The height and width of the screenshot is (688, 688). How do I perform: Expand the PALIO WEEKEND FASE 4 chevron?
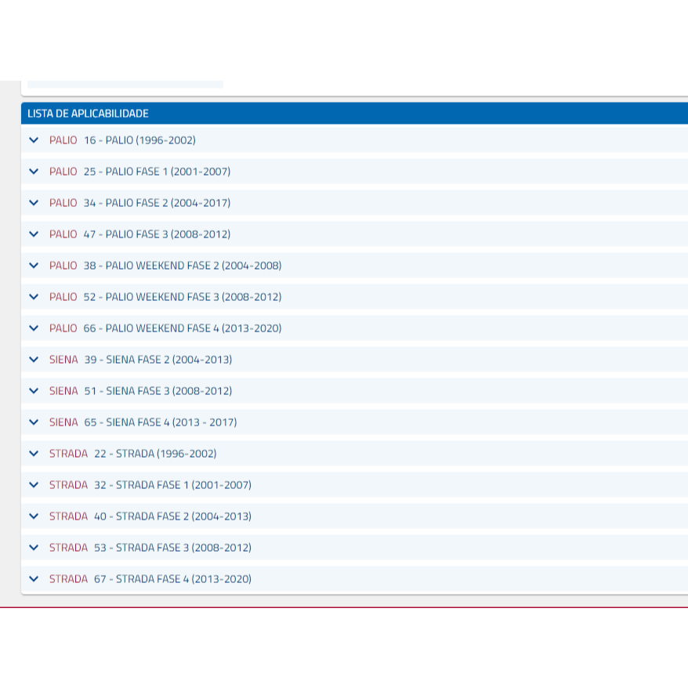point(34,328)
